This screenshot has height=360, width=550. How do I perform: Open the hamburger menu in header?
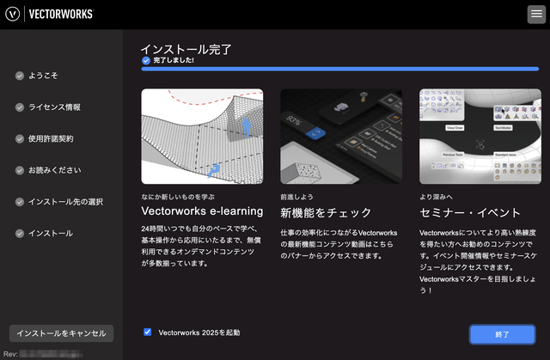(x=536, y=14)
